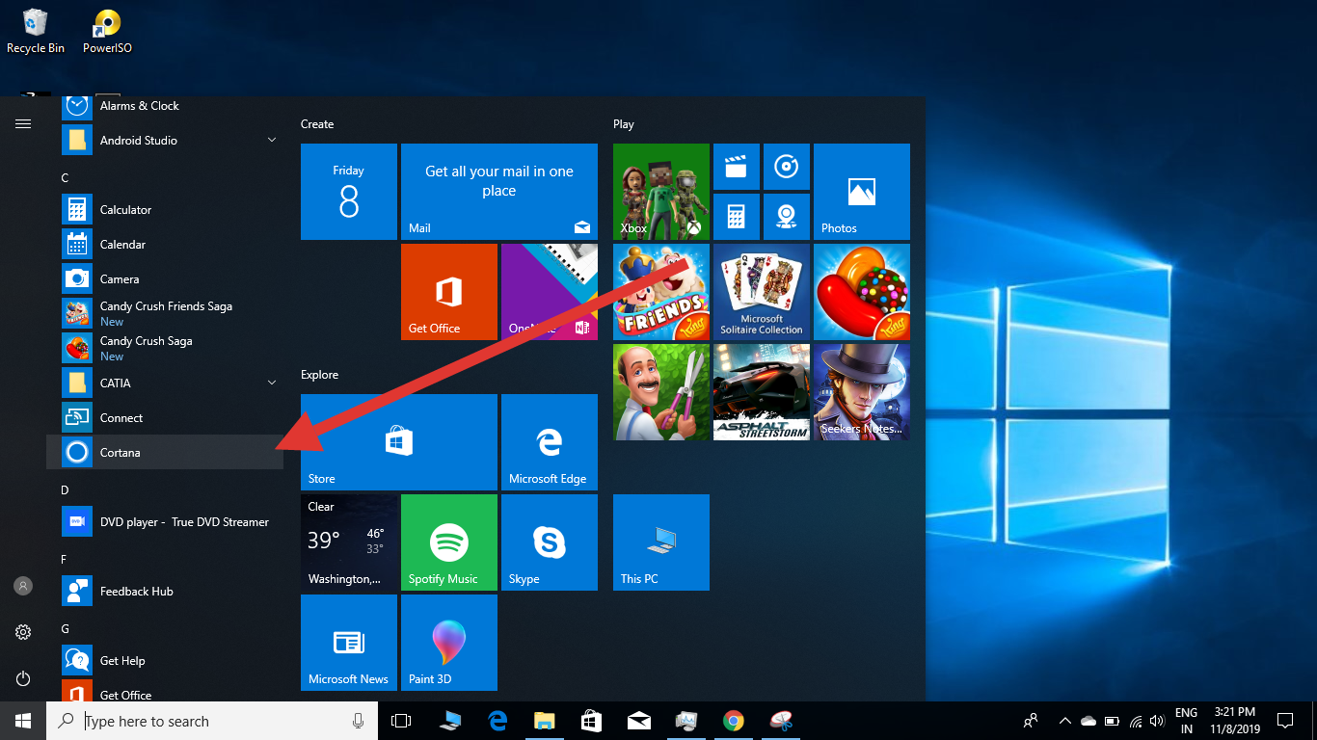Open the Washington weather tile
Image resolution: width=1317 pixels, height=740 pixels.
349,542
